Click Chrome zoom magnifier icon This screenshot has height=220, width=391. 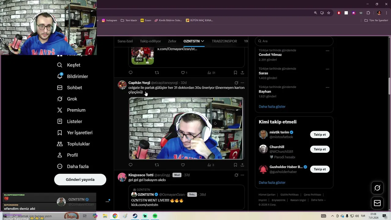(x=316, y=13)
